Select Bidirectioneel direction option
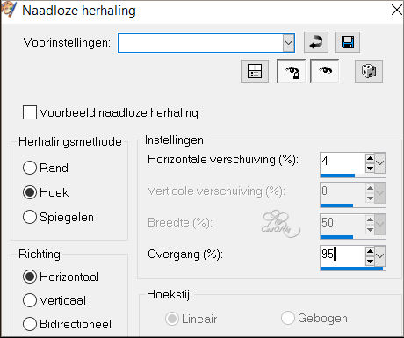The image size is (404, 338). tap(30, 324)
